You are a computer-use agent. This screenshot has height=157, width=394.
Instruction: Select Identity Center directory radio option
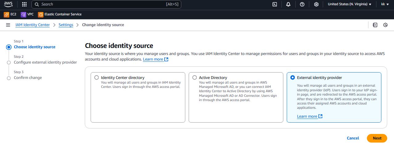tap(97, 78)
